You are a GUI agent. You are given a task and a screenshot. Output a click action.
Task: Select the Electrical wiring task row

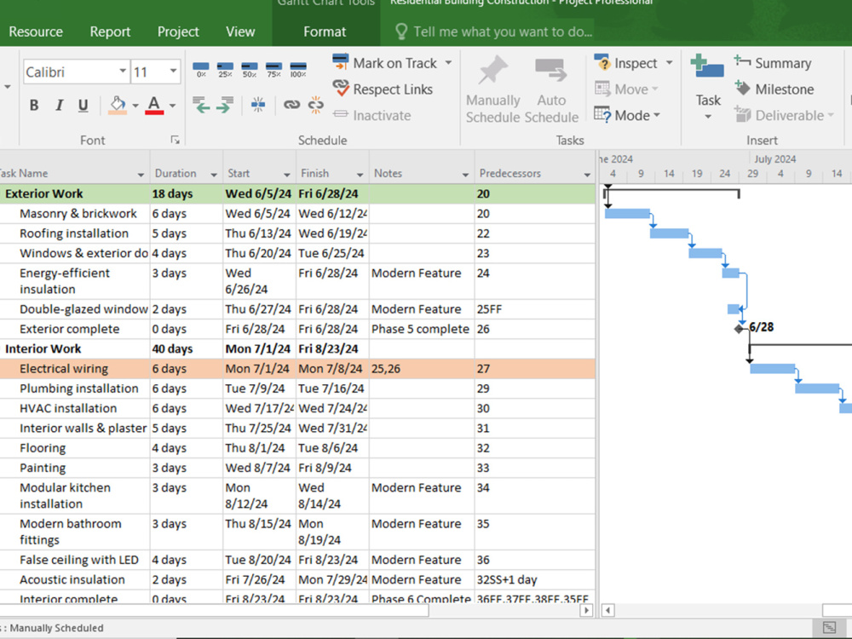tap(297, 369)
